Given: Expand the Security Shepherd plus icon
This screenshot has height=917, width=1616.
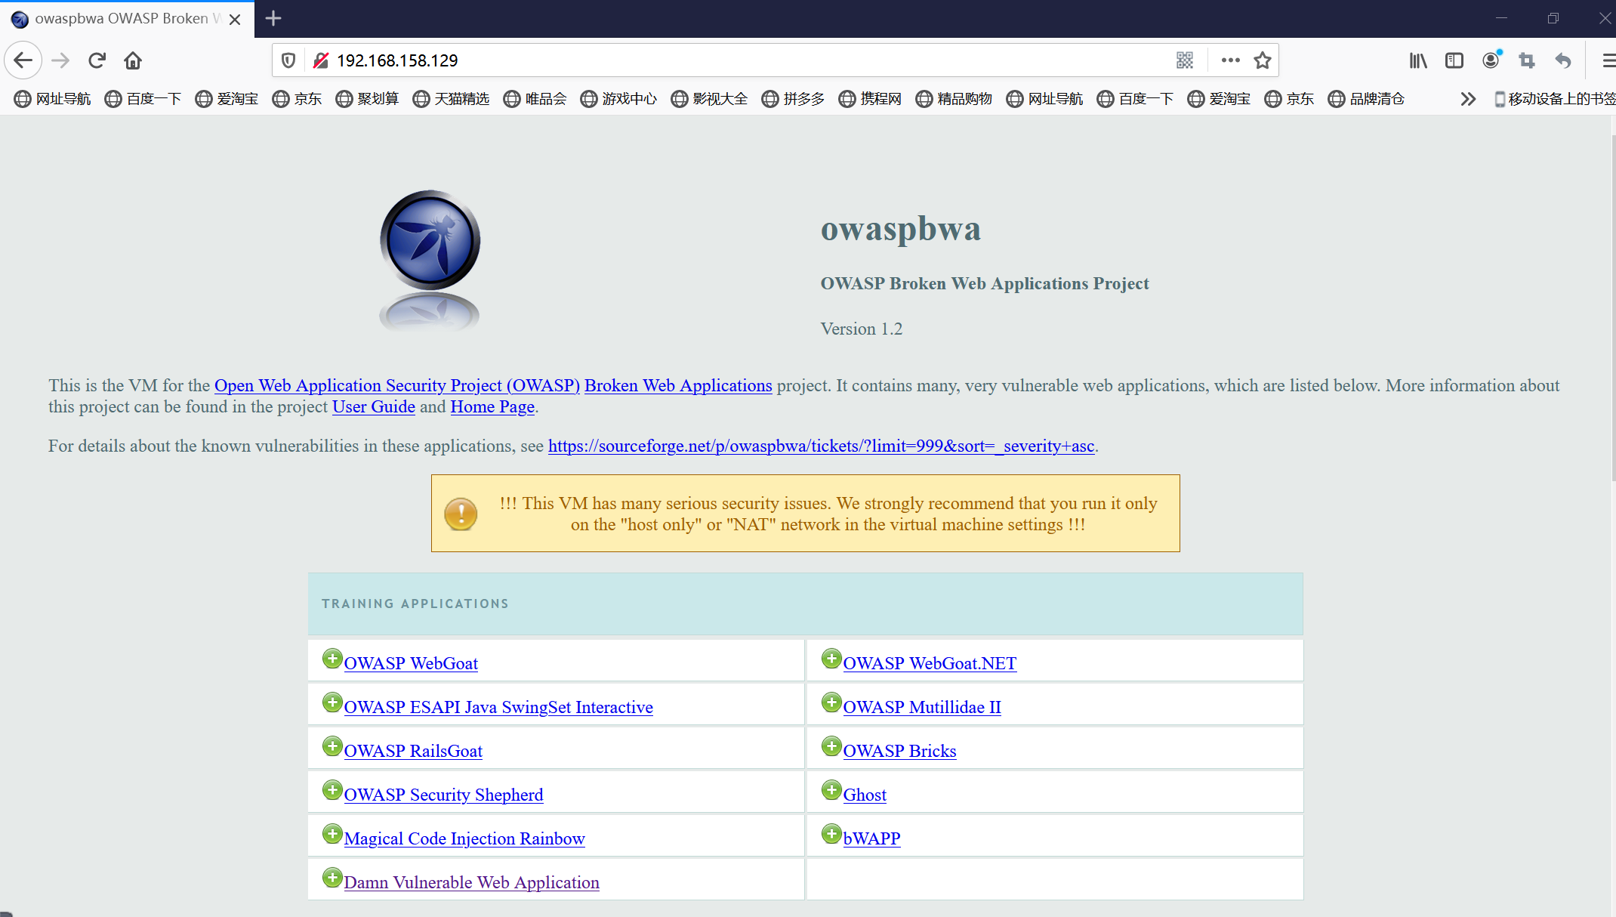Looking at the screenshot, I should coord(332,790).
